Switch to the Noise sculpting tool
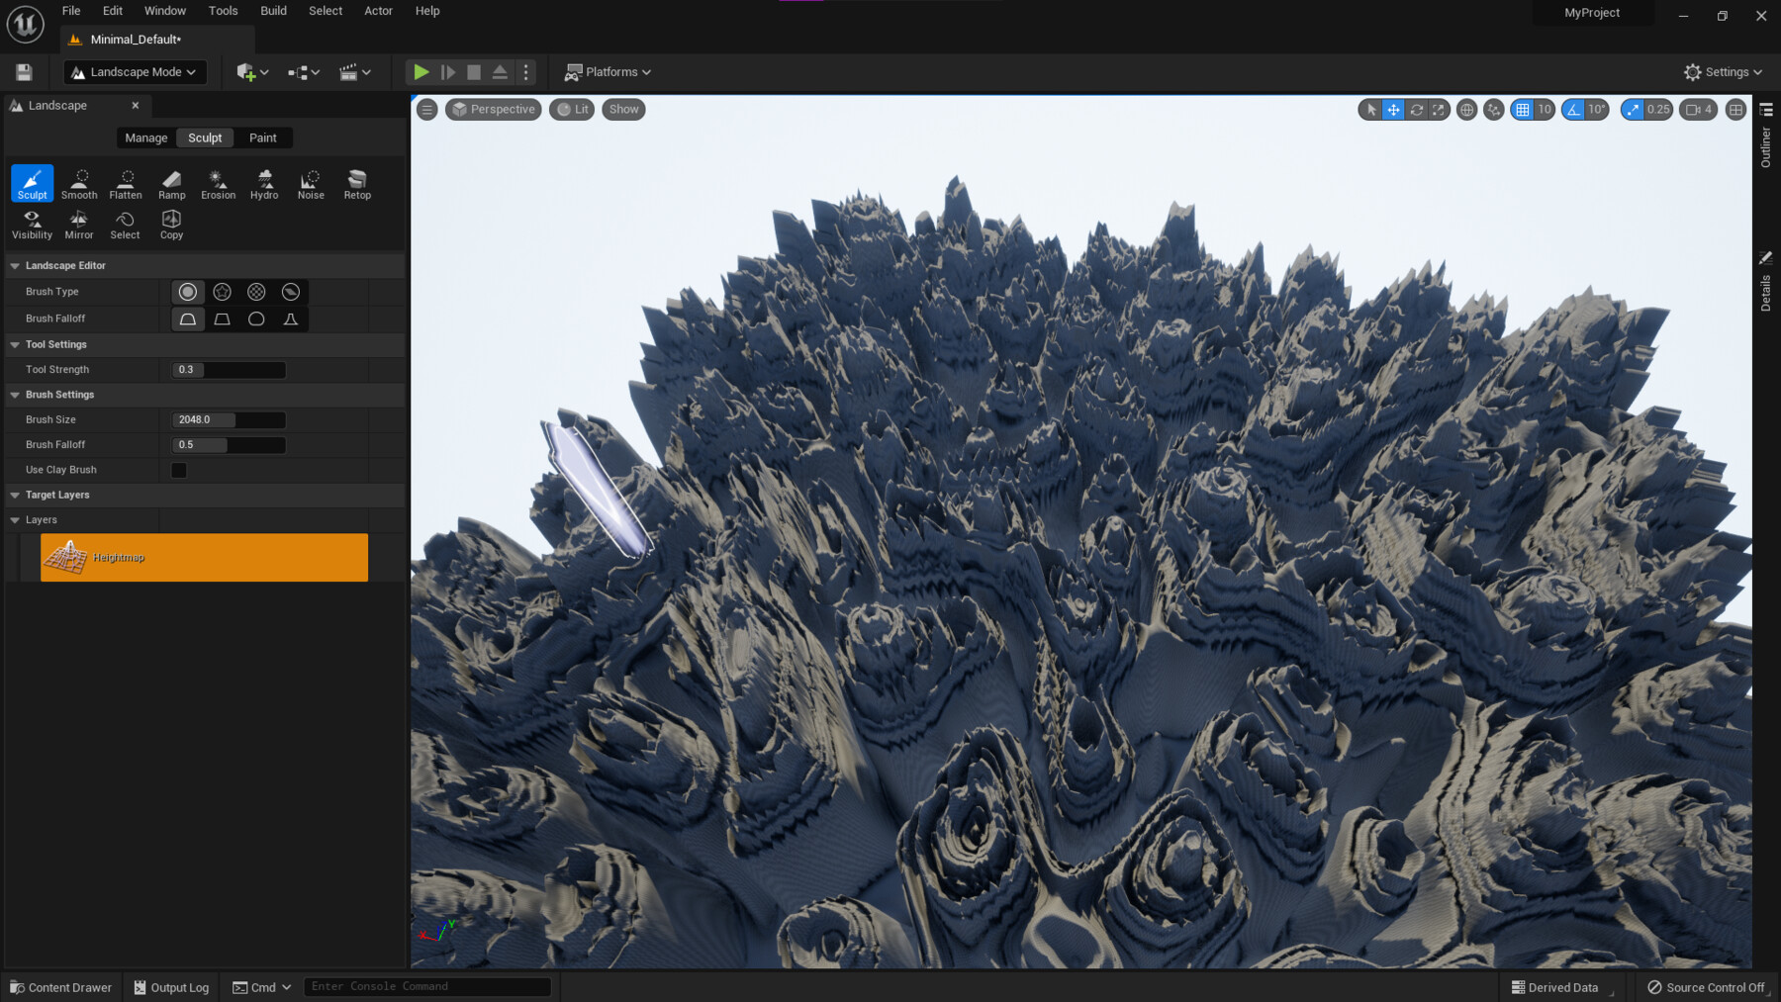1781x1002 pixels. (x=310, y=184)
